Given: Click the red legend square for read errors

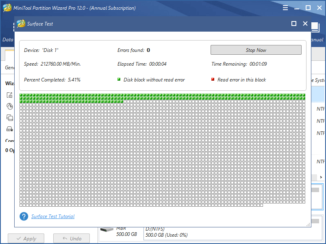Looking at the screenshot, I should point(213,79).
